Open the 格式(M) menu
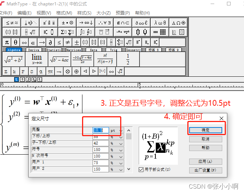This screenshot has height=193, width=244. coord(64,13)
